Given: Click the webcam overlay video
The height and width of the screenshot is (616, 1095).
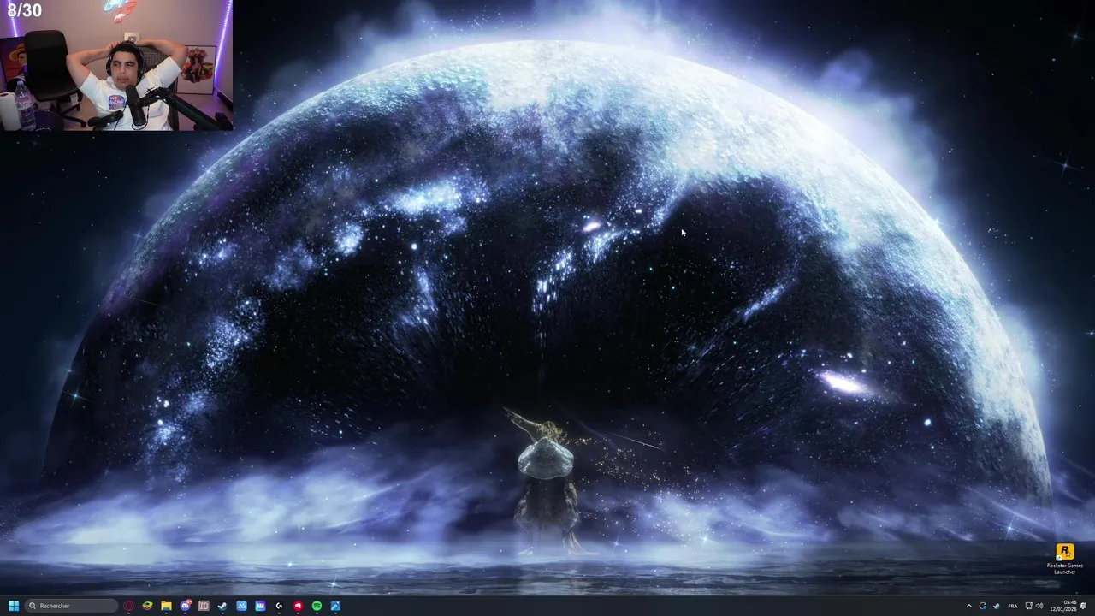Looking at the screenshot, I should (x=116, y=65).
